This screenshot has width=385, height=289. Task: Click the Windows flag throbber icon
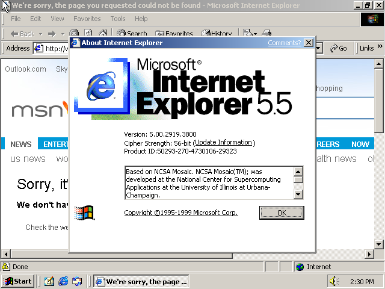click(372, 19)
